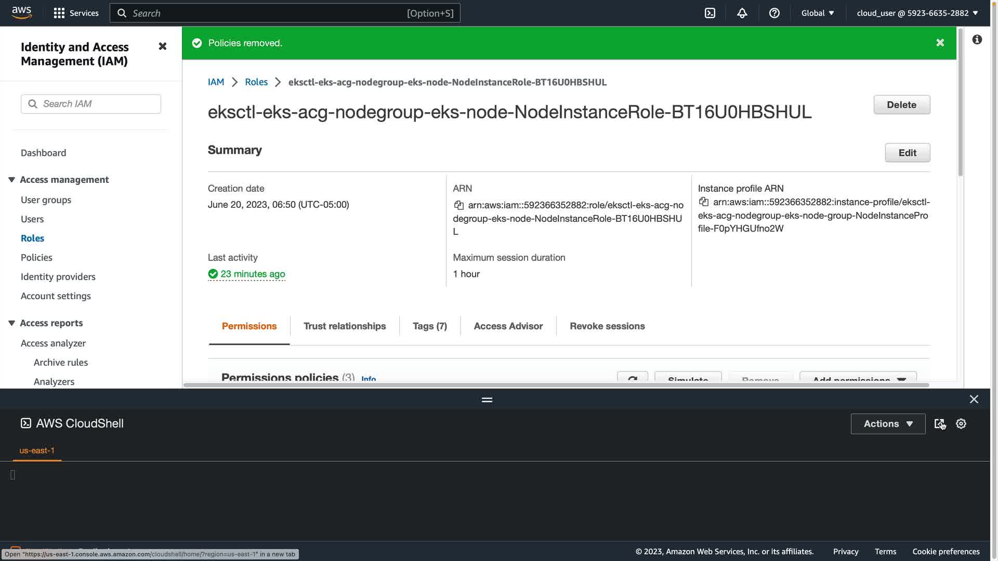The width and height of the screenshot is (998, 561).
Task: Open the Global region dropdown
Action: coord(818,13)
